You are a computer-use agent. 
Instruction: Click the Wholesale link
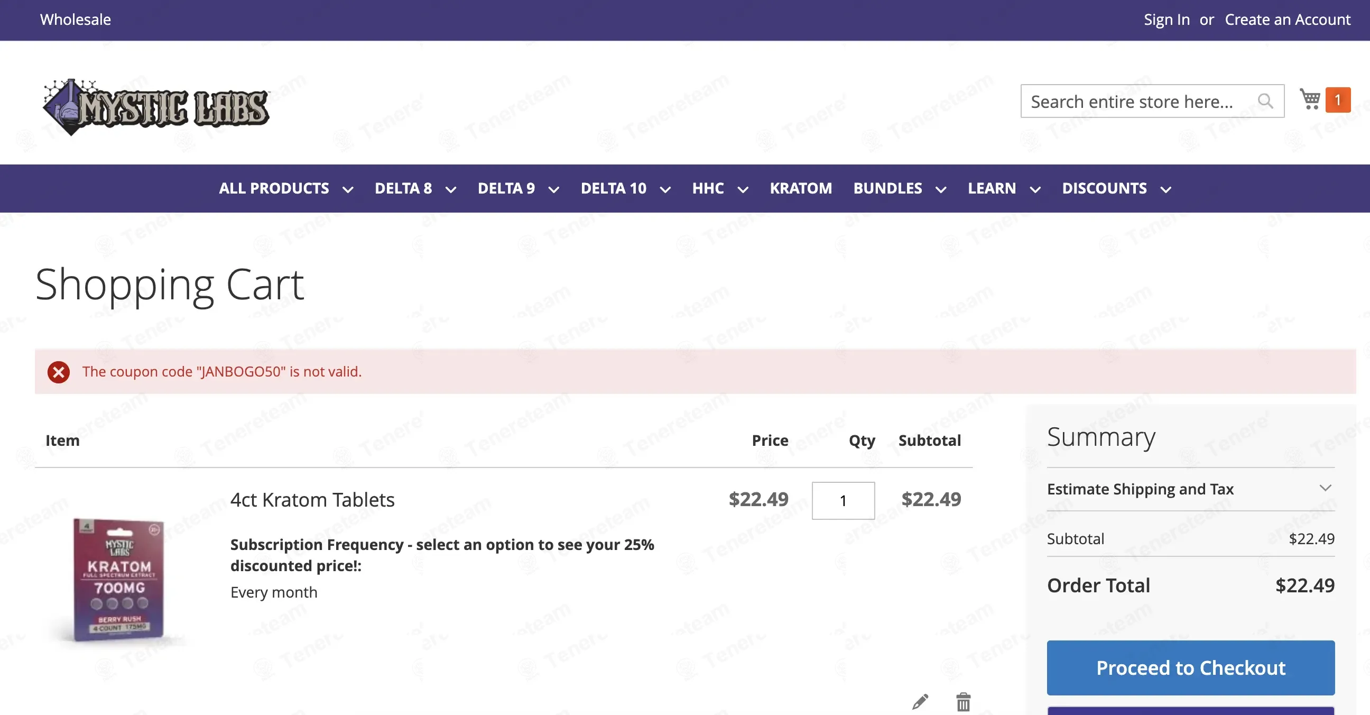(x=76, y=20)
